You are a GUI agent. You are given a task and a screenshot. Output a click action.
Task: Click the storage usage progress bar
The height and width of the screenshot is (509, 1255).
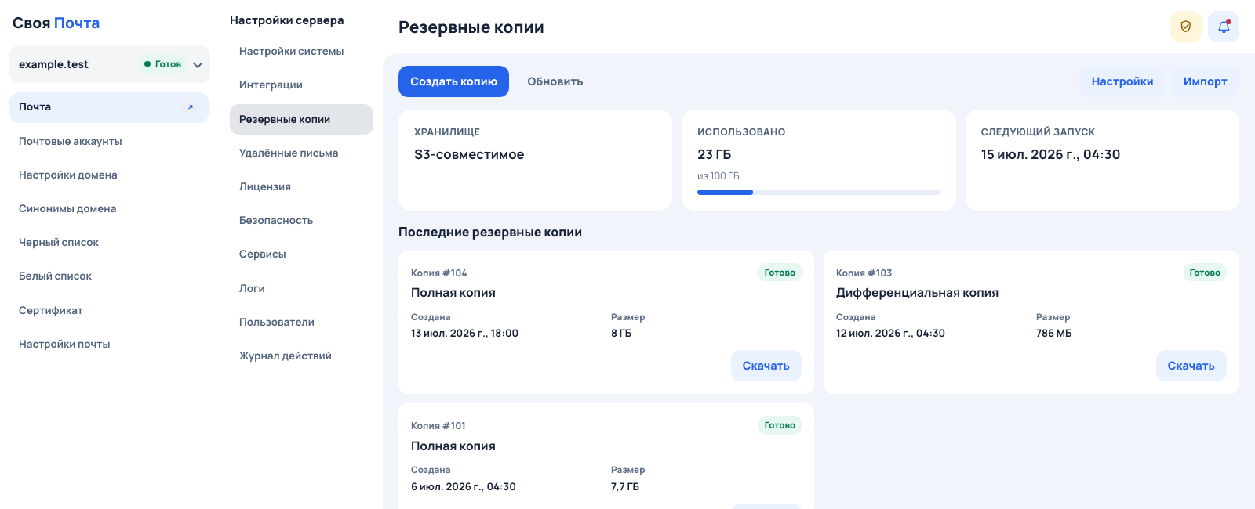[819, 192]
